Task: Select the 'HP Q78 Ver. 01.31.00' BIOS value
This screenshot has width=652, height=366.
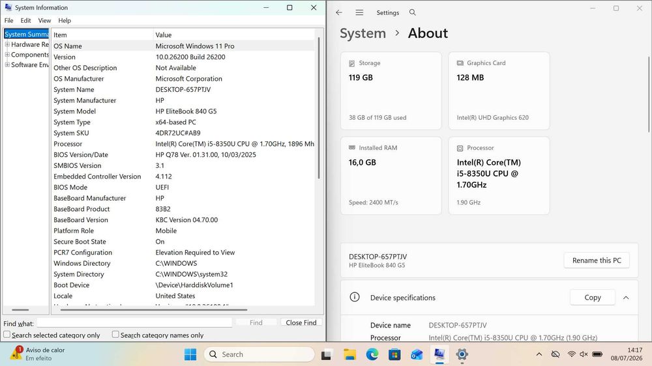Action: [206, 154]
